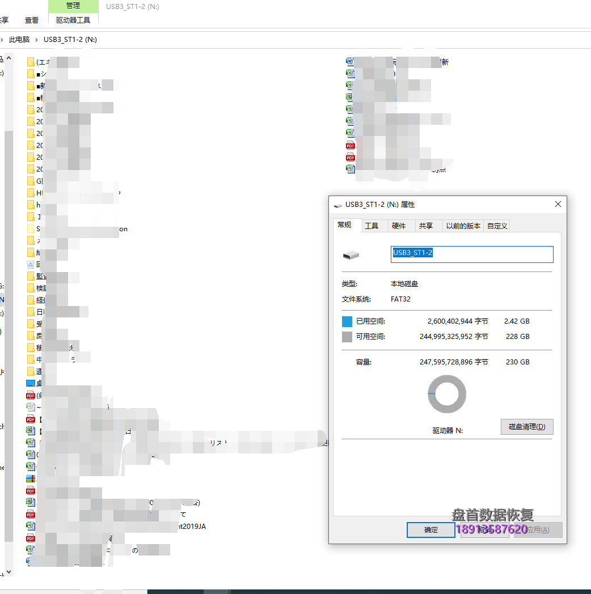Select the folder icon starting with 経

(31, 300)
